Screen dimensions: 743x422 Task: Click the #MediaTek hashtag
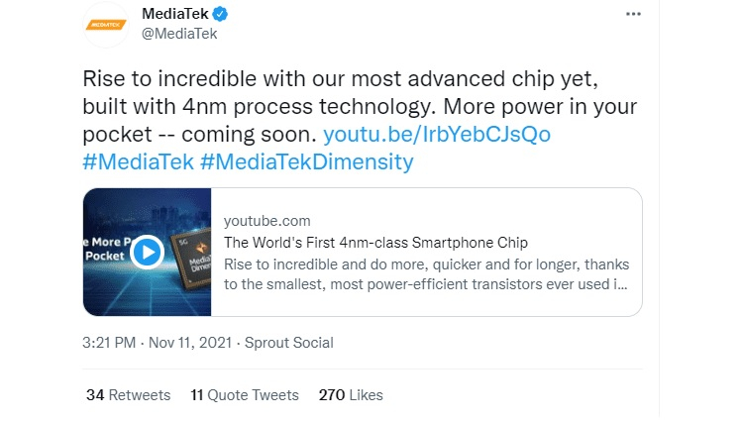click(137, 161)
